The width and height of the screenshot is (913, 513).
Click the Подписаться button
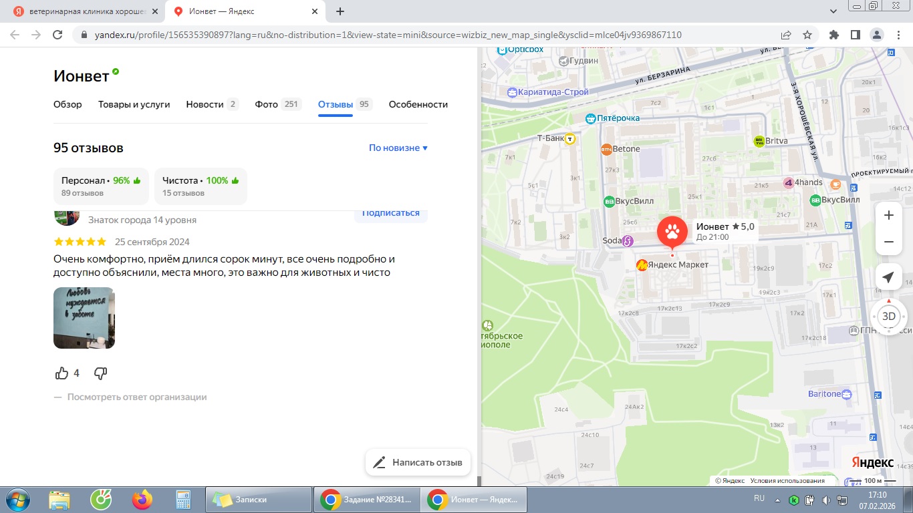tap(390, 214)
